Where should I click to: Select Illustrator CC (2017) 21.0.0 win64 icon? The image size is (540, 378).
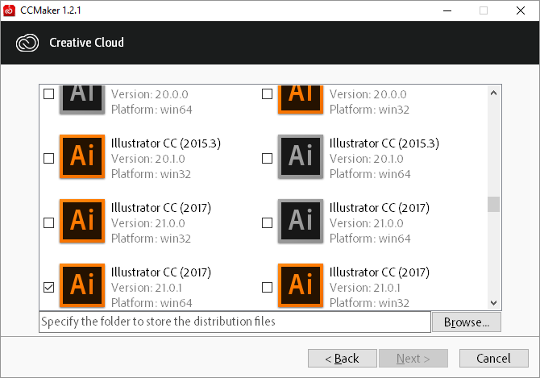coord(301,221)
